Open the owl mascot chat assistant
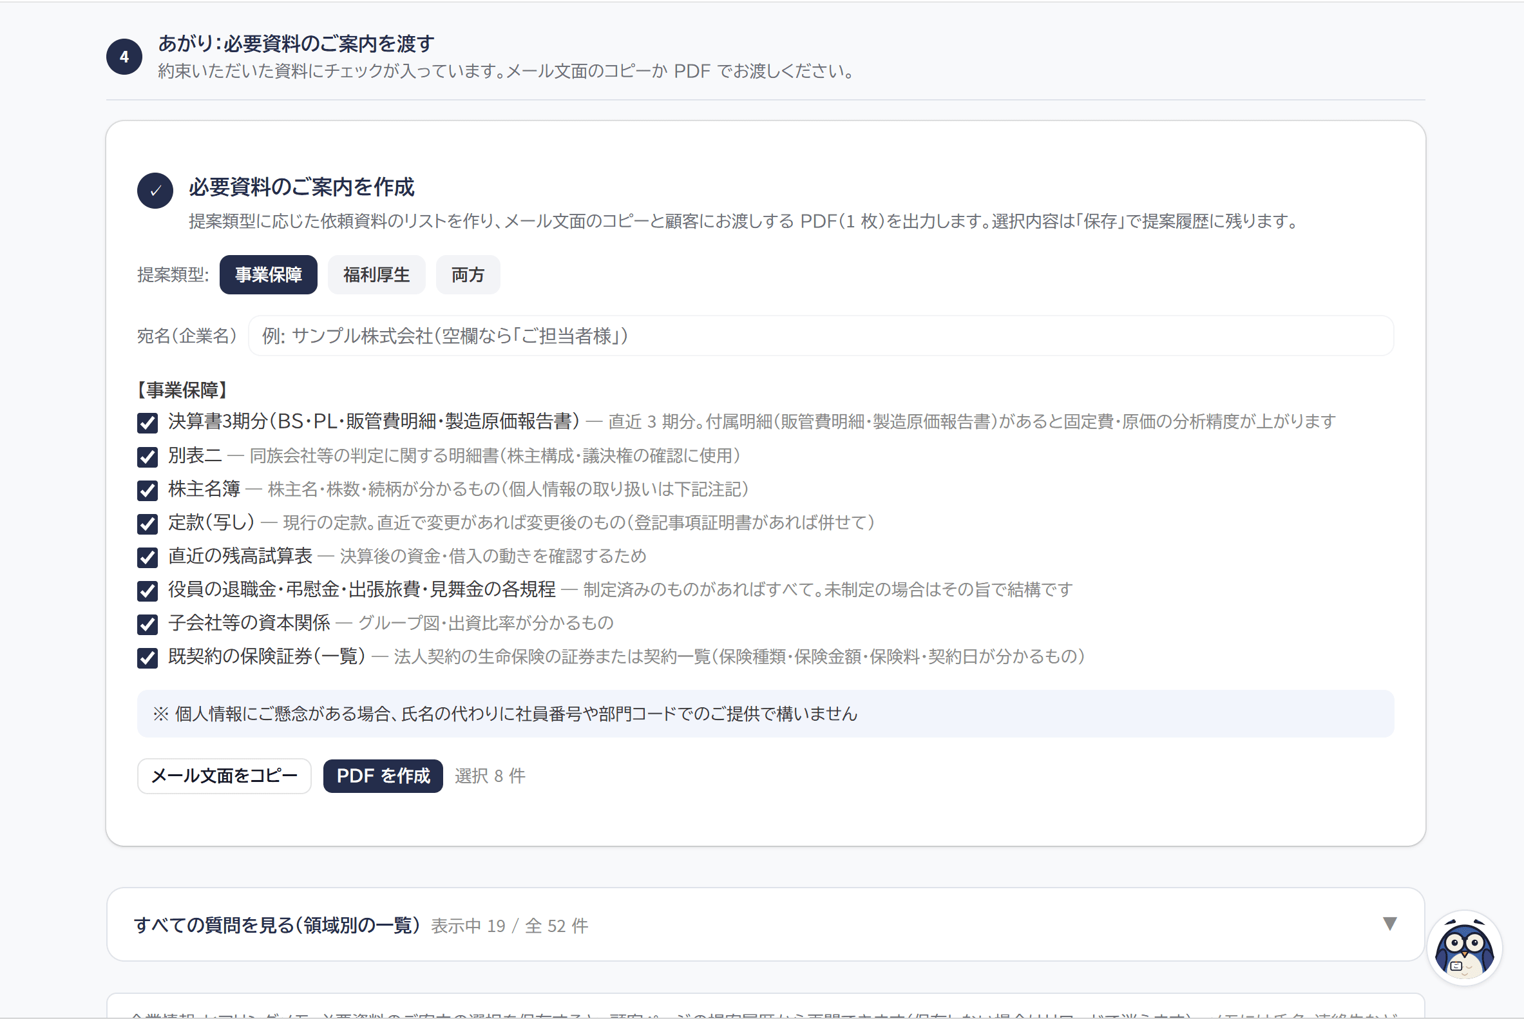Screen dimensions: 1524x1019 pyautogui.click(x=1463, y=948)
